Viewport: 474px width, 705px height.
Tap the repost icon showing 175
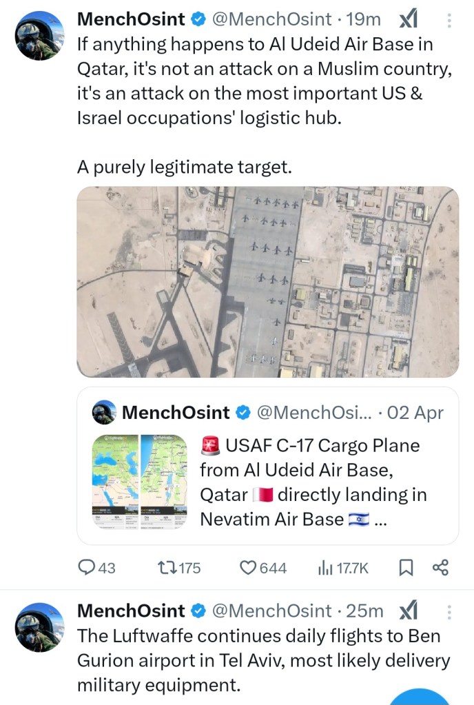point(167,568)
